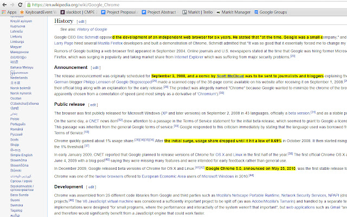Open Project Proposal bookmark
The height and width of the screenshot is (217, 347).
tap(119, 12)
